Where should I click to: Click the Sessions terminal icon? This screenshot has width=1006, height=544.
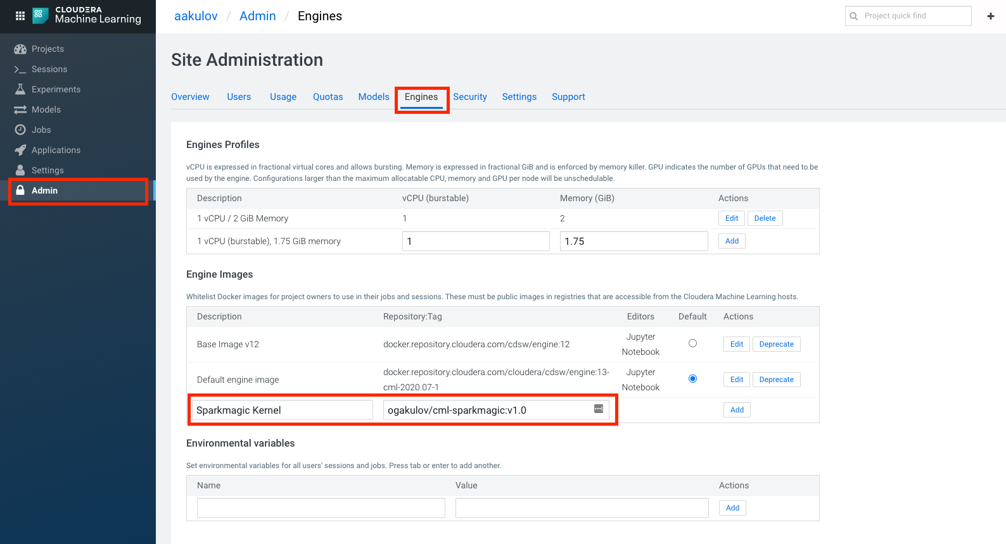[x=20, y=69]
